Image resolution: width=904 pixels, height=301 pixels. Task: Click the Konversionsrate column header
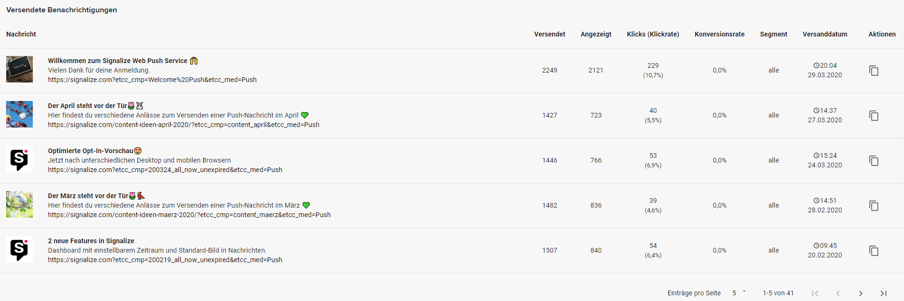(719, 34)
